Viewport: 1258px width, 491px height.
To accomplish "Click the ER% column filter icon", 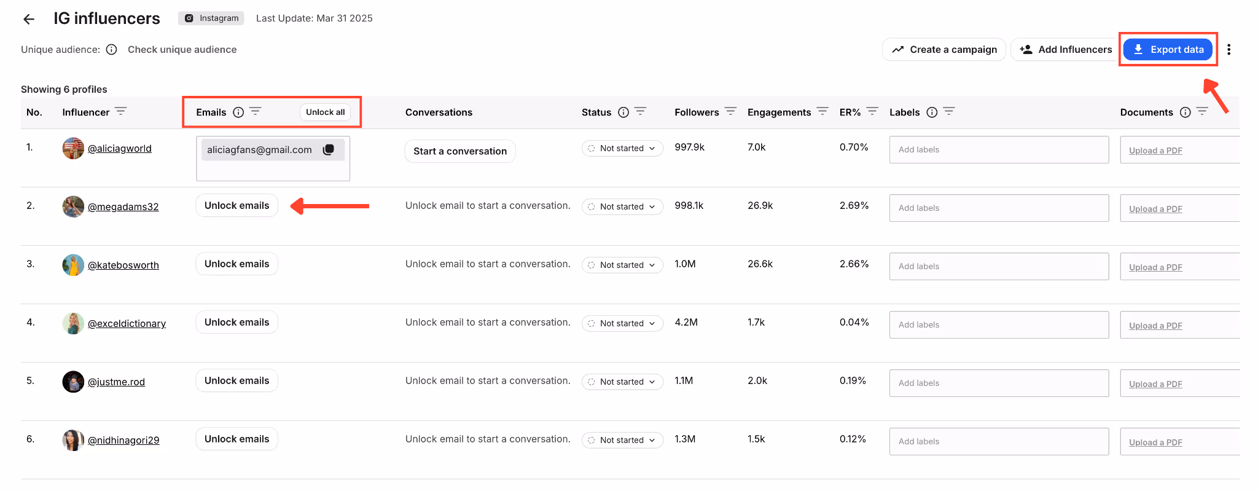I will (872, 111).
